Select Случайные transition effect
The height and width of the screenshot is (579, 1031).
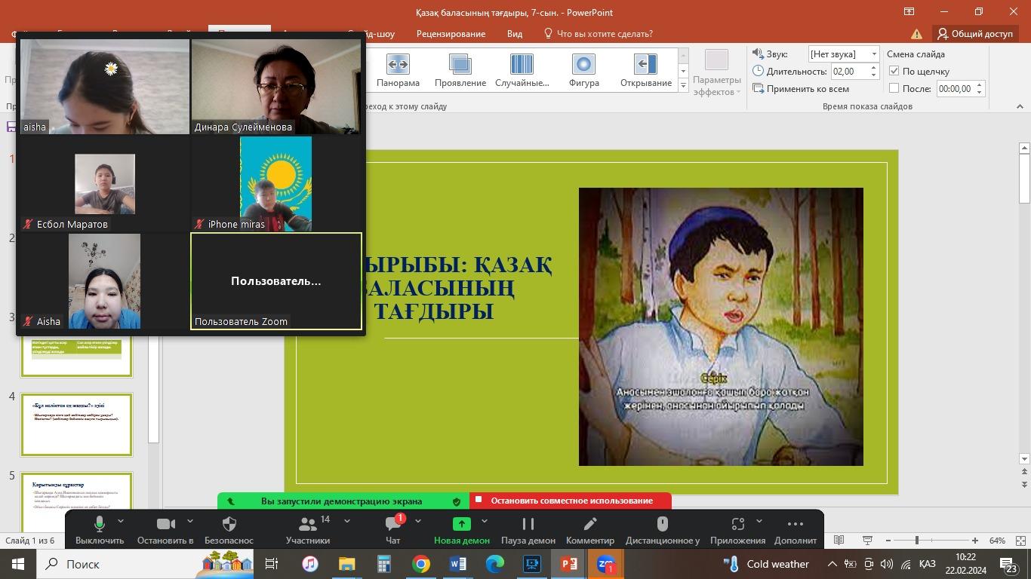point(522,70)
